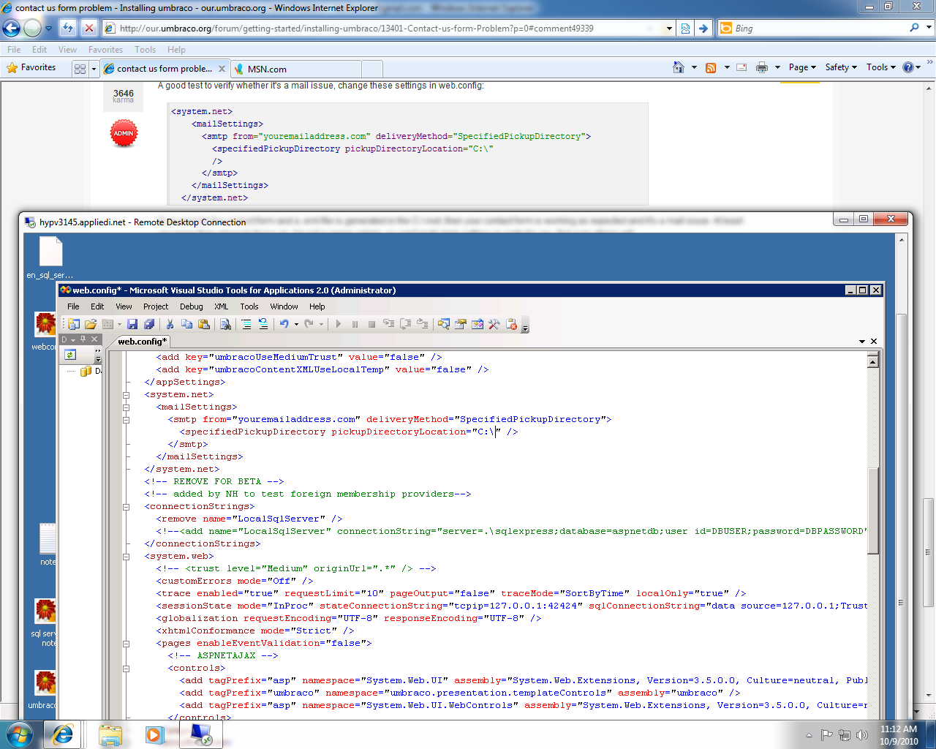Open the active files dropdown in editor

[862, 342]
